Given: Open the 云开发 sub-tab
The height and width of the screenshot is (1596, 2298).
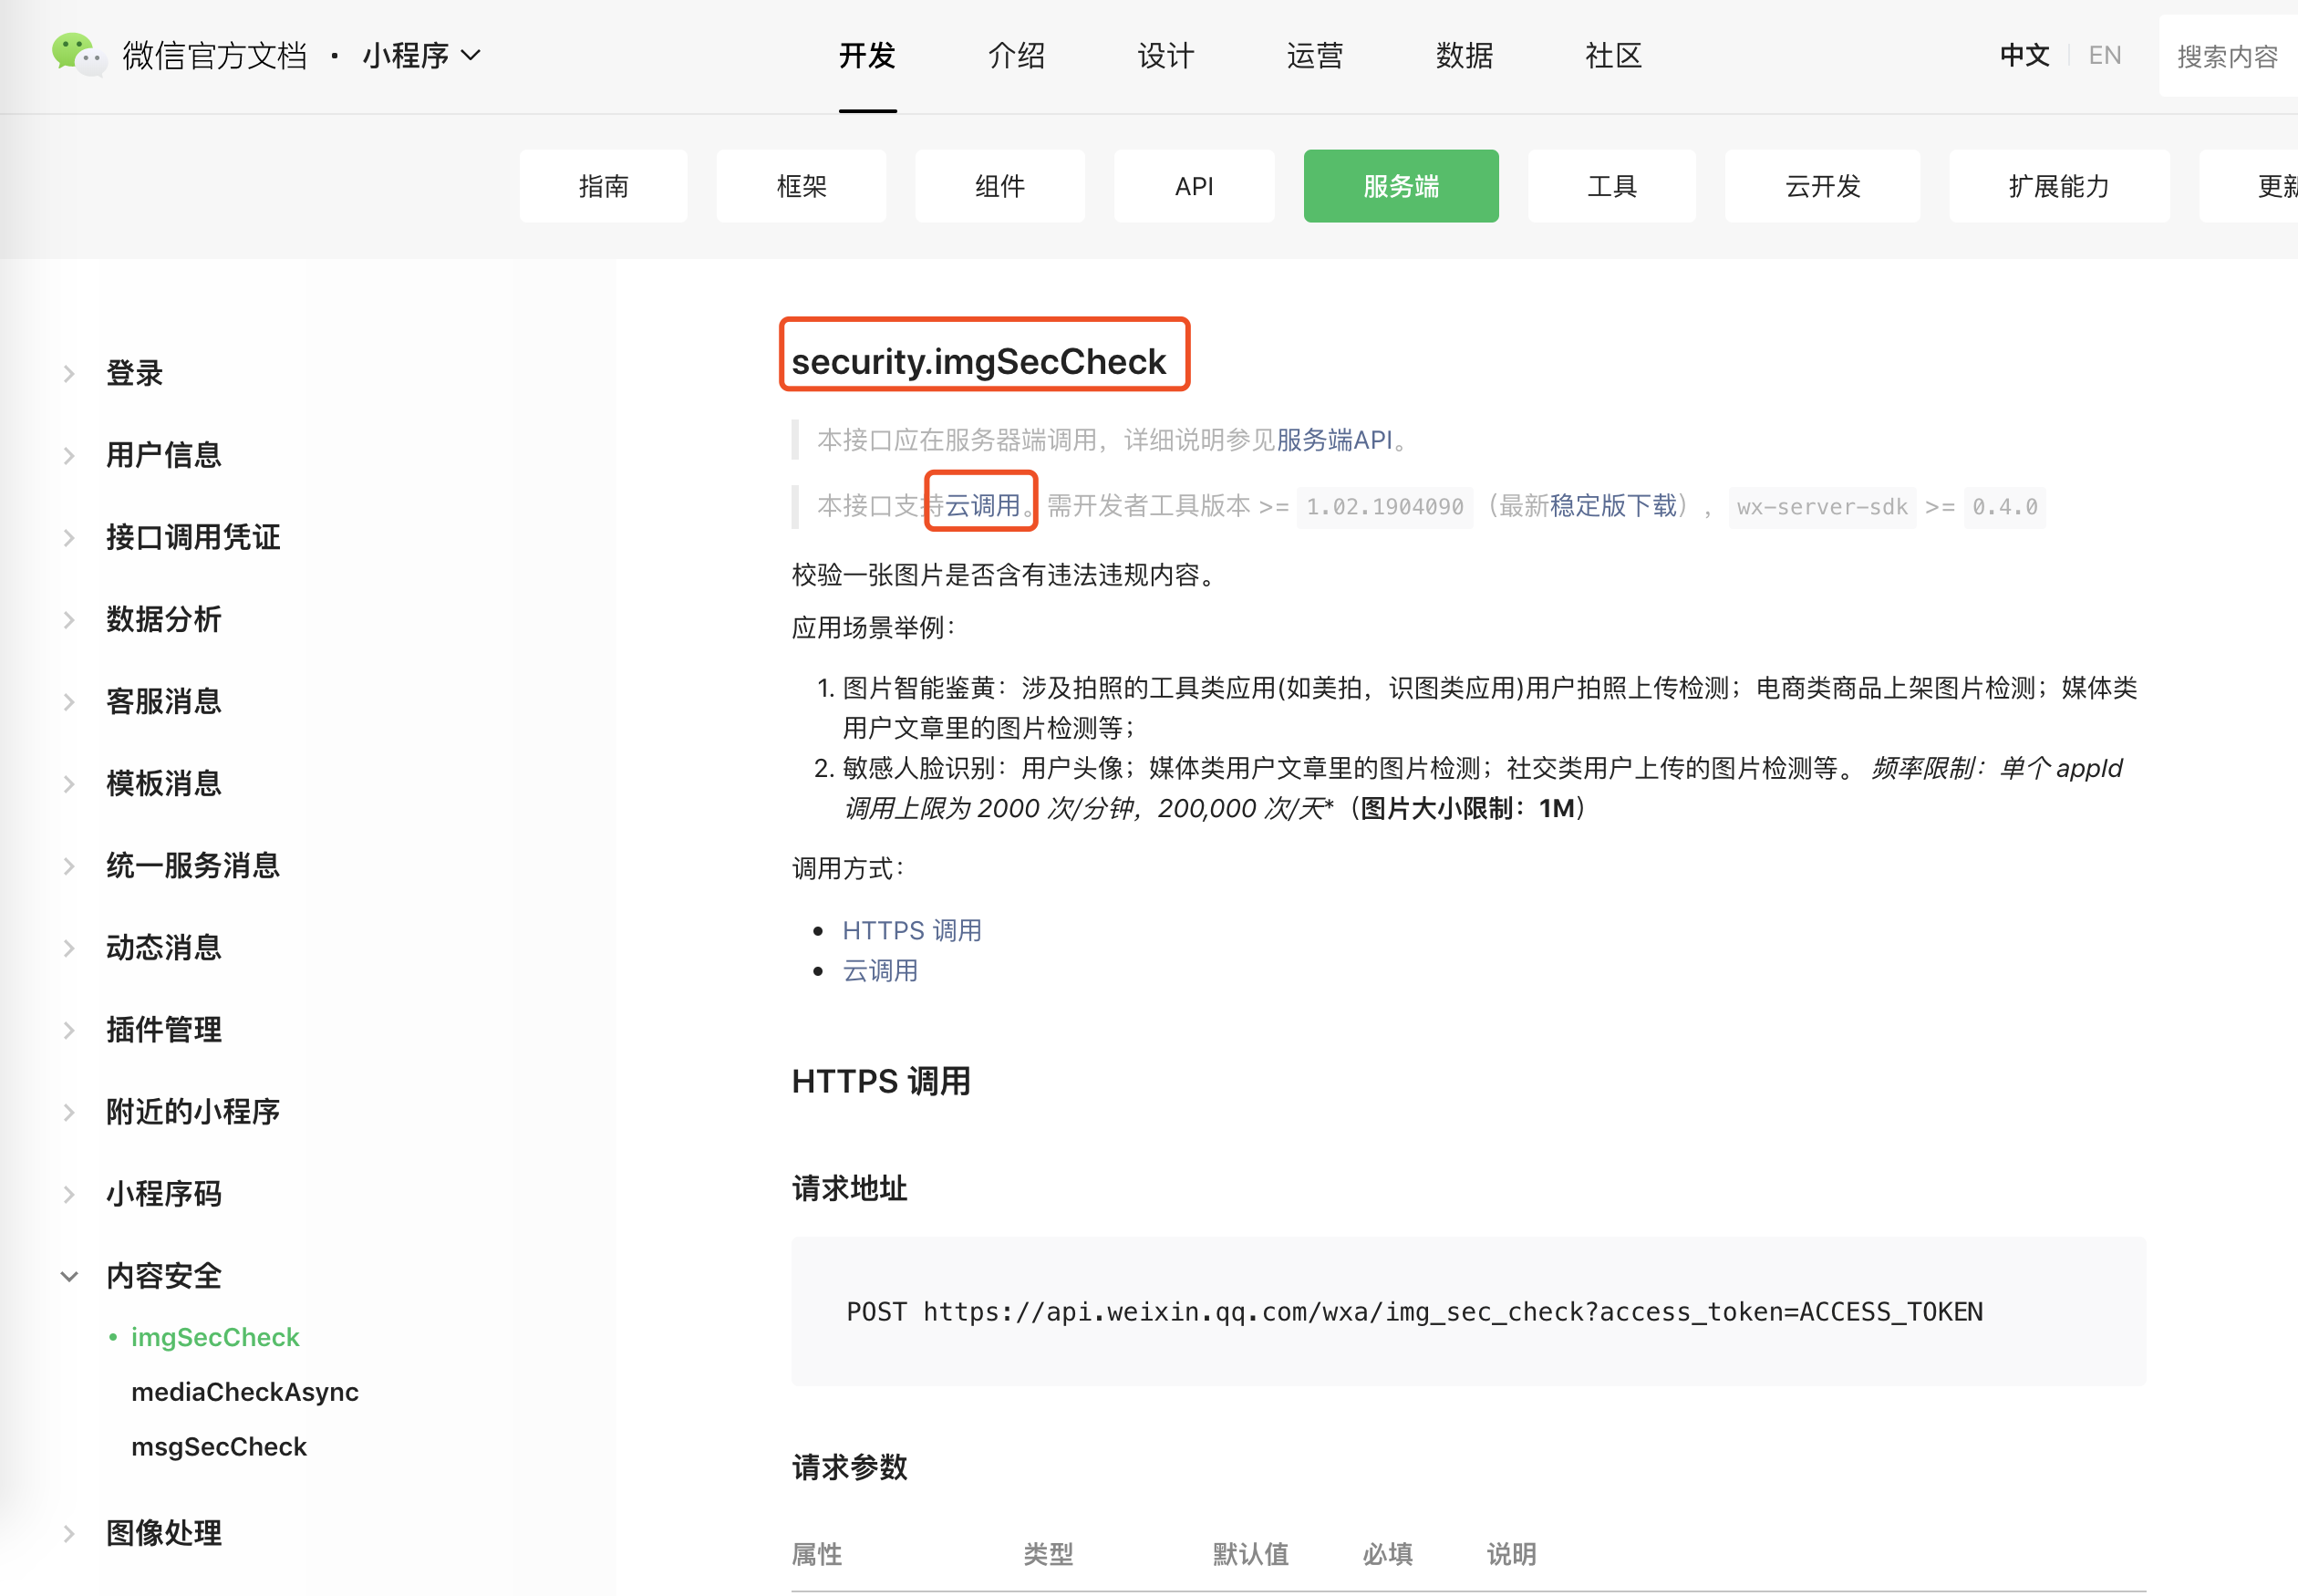Looking at the screenshot, I should 1822,186.
